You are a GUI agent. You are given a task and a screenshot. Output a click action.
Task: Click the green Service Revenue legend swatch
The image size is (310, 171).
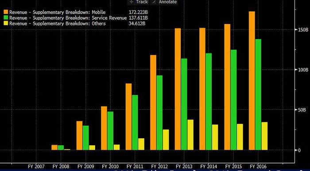[x=6, y=18]
